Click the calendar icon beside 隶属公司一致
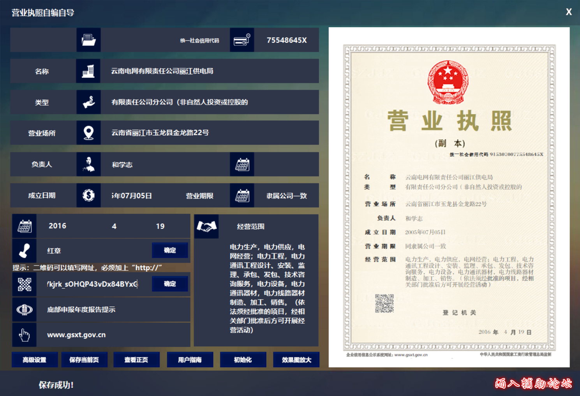The height and width of the screenshot is (396, 580). [242, 195]
